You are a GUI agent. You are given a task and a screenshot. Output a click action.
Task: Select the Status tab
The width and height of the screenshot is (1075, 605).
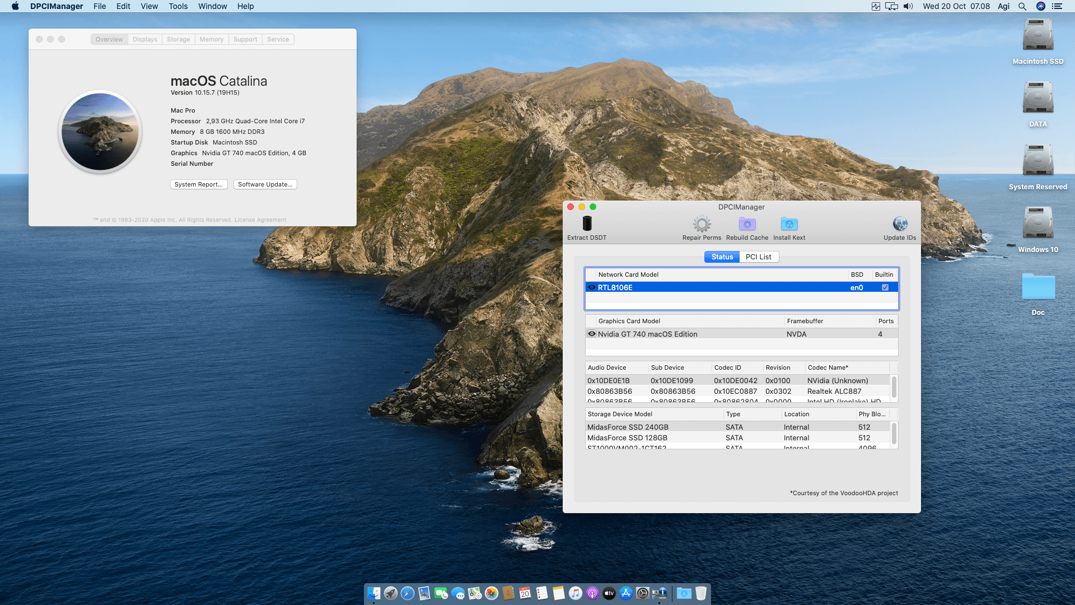click(x=722, y=257)
